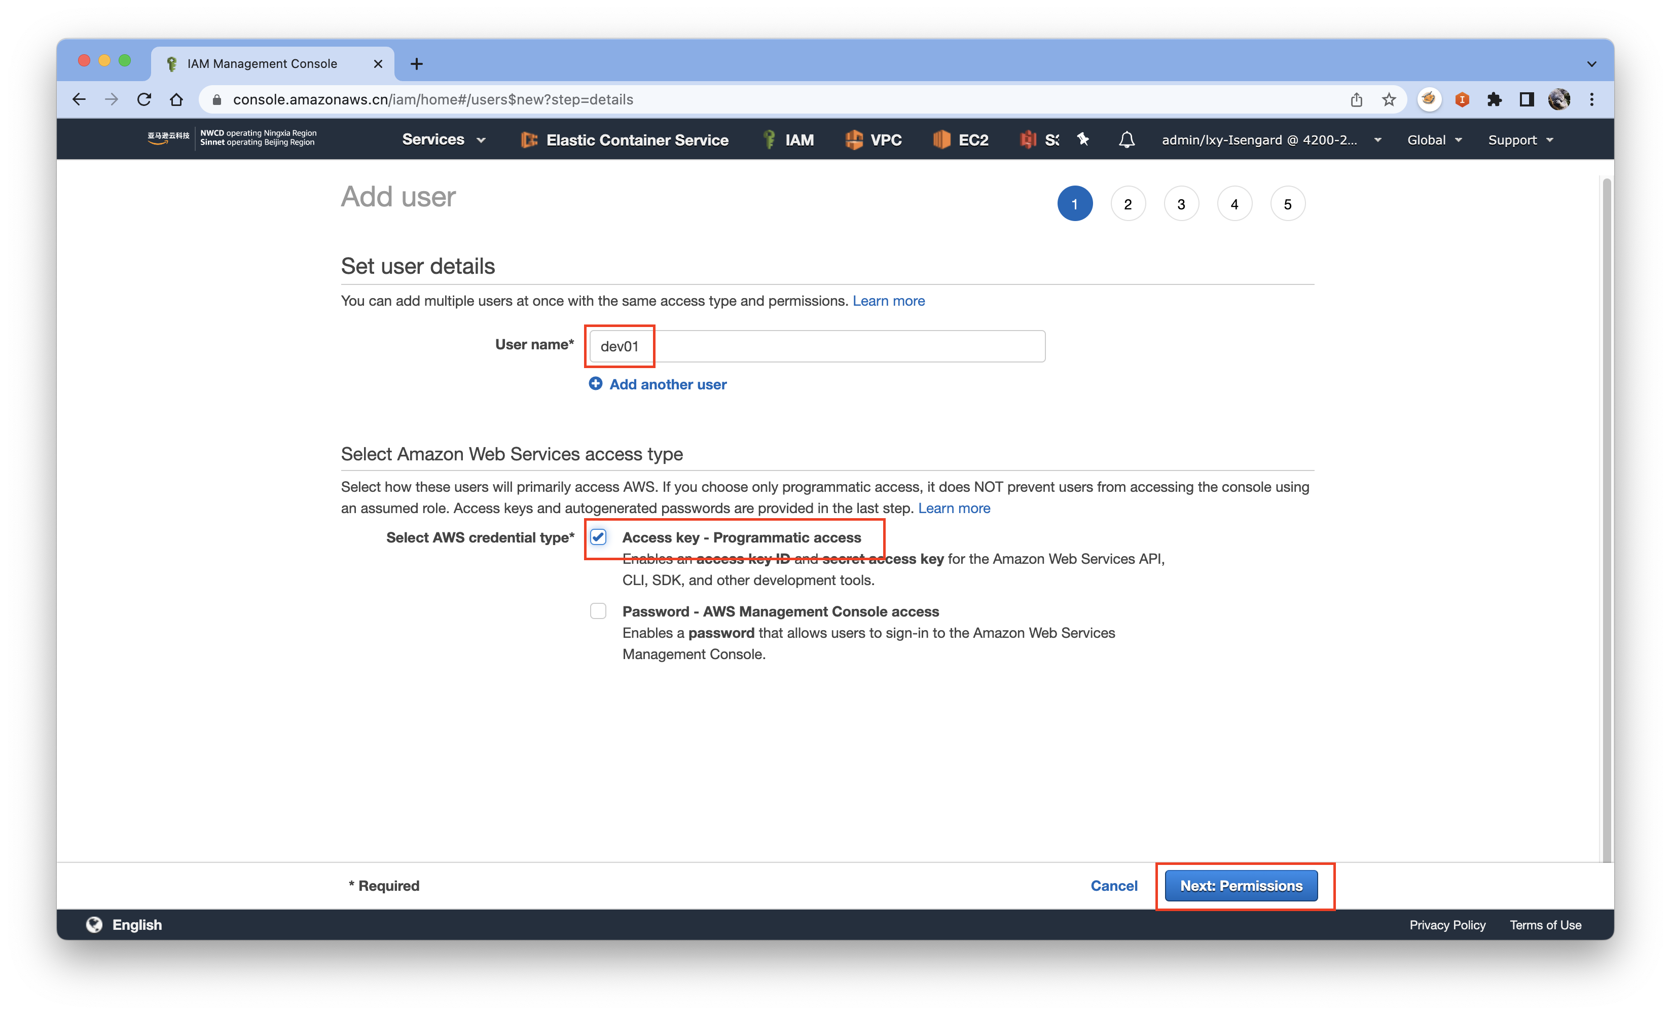Viewport: 1671px width, 1015px height.
Task: Open the pinned shortcuts pin icon
Action: click(x=1083, y=139)
